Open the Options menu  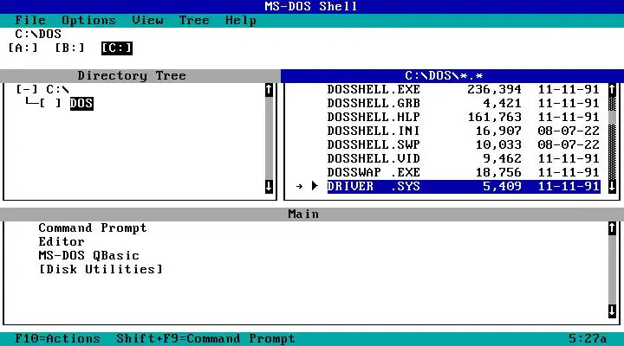[x=88, y=20]
